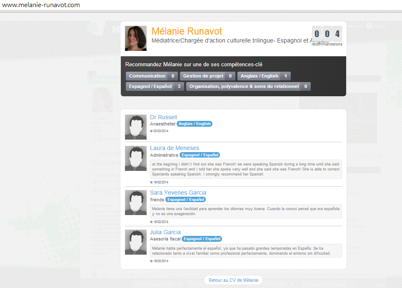Open Dr Russell's avatar image
The width and height of the screenshot is (402, 288).
click(x=136, y=127)
